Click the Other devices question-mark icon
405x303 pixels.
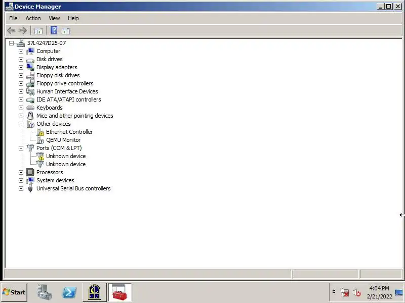click(x=30, y=124)
